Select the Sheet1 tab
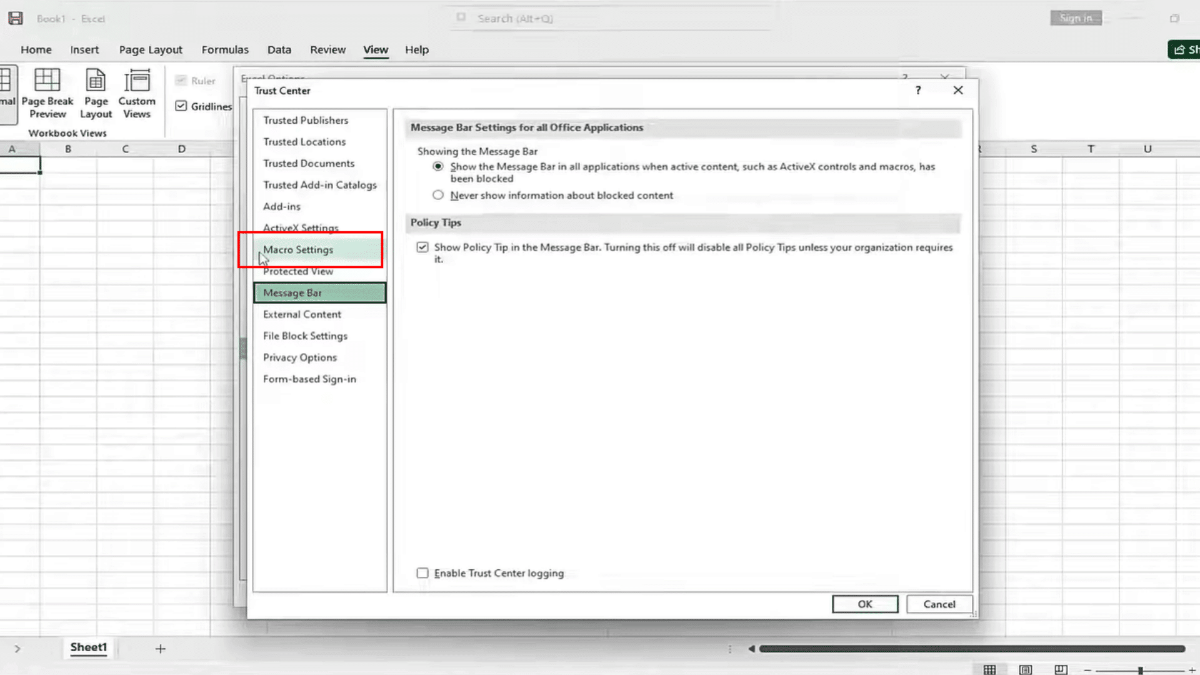The image size is (1200, 675). click(x=89, y=647)
